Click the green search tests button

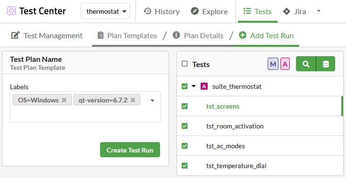tap(306, 64)
